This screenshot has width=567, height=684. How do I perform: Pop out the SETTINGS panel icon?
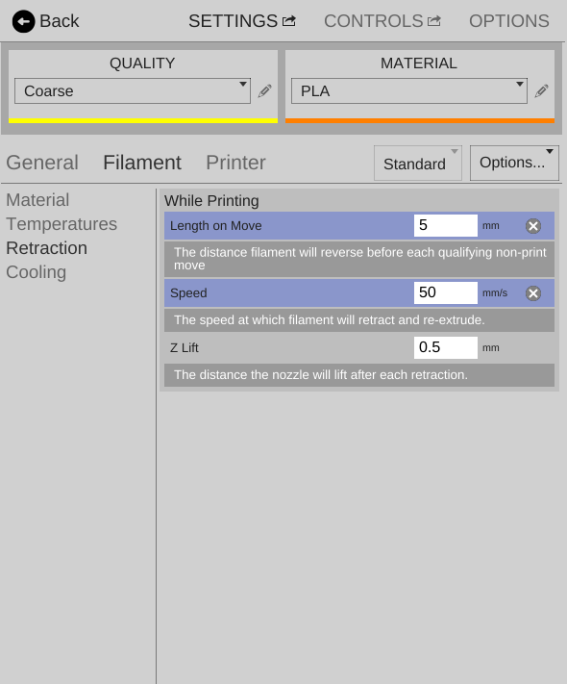[x=289, y=20]
